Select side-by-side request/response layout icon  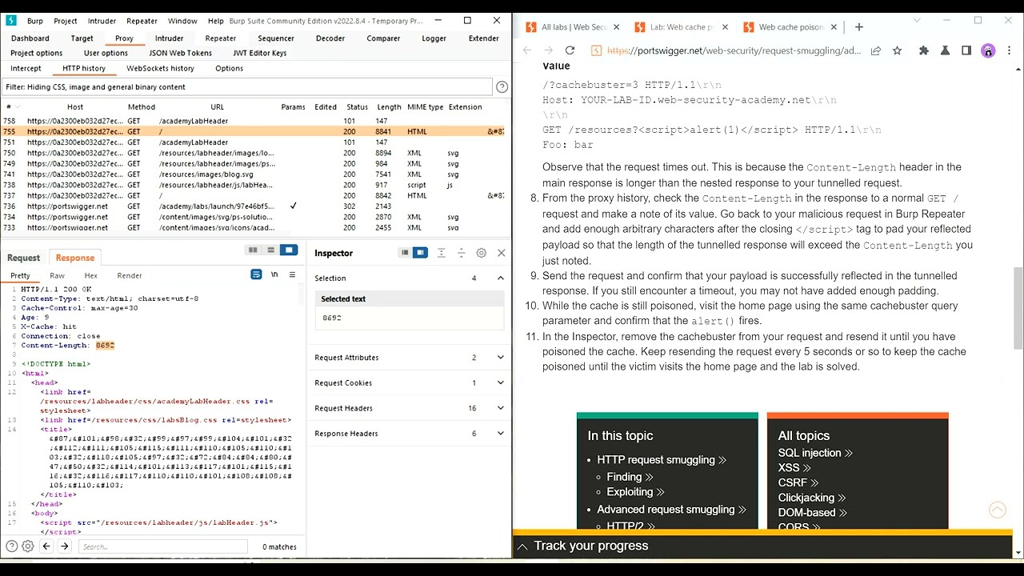[254, 250]
